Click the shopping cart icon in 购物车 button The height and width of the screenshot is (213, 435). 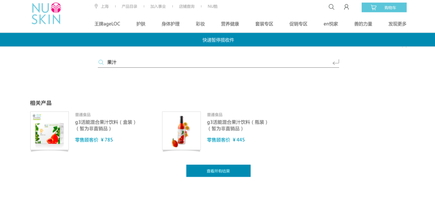(374, 8)
